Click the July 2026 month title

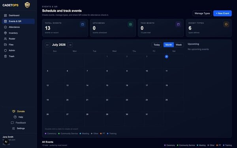(x=59, y=45)
